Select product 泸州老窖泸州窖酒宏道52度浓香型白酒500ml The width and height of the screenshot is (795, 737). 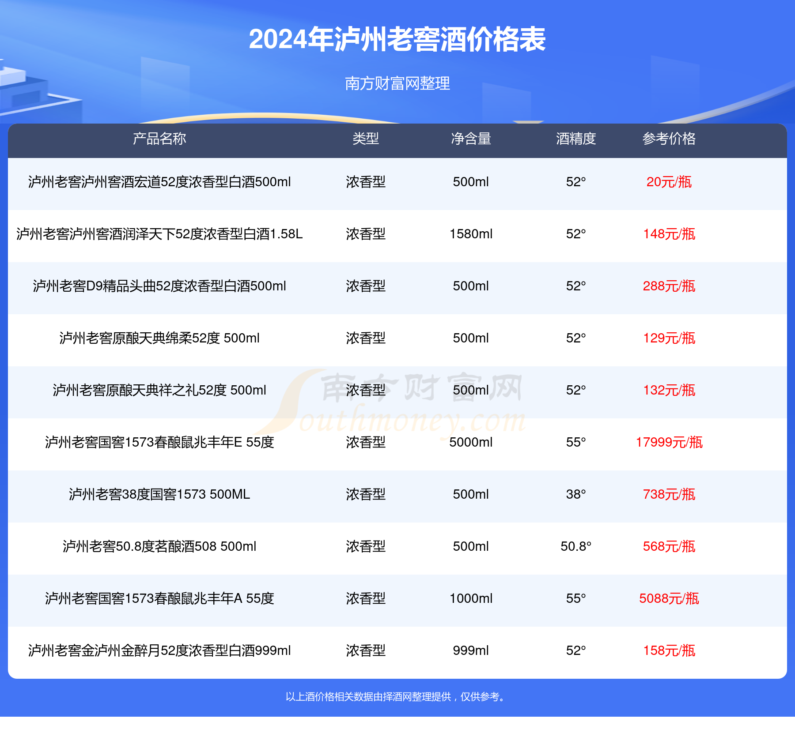click(159, 182)
